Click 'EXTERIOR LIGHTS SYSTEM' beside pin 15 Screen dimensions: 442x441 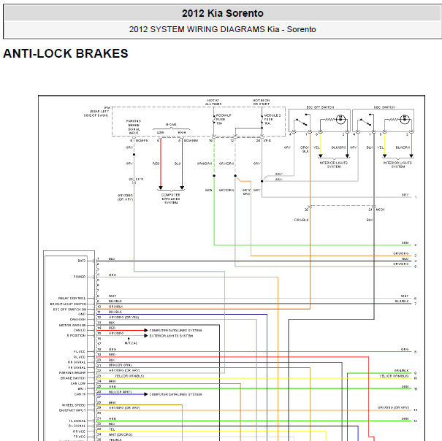click(x=171, y=336)
